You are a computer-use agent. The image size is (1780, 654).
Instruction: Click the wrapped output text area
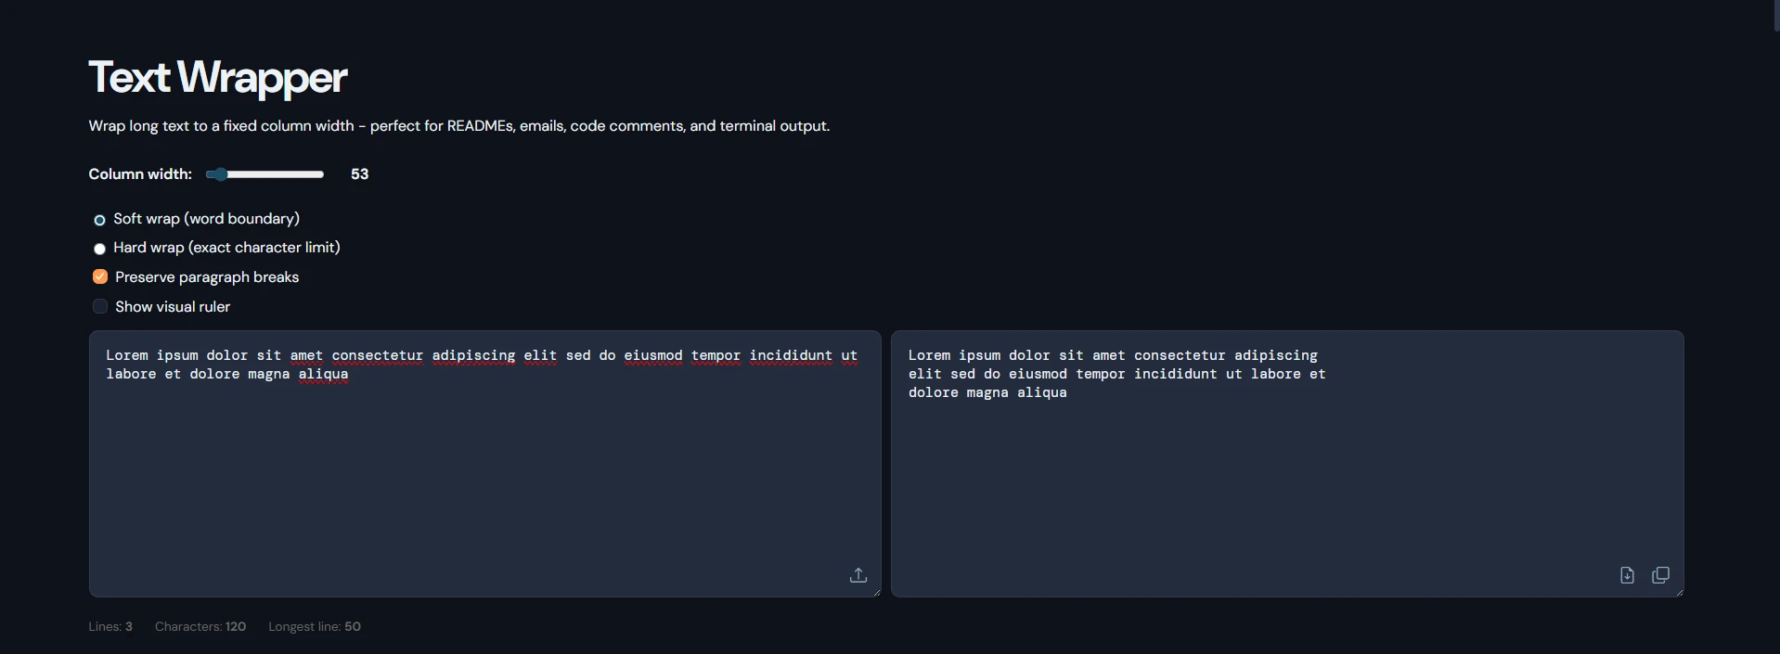pyautogui.click(x=1287, y=464)
